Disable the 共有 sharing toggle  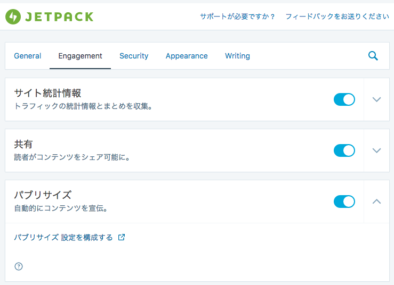coord(344,150)
